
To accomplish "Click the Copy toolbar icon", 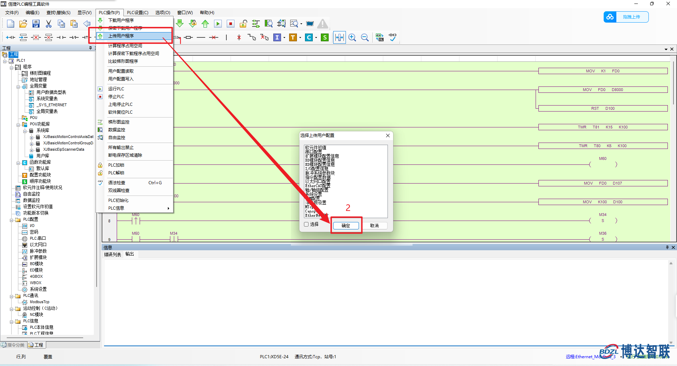I will [61, 24].
